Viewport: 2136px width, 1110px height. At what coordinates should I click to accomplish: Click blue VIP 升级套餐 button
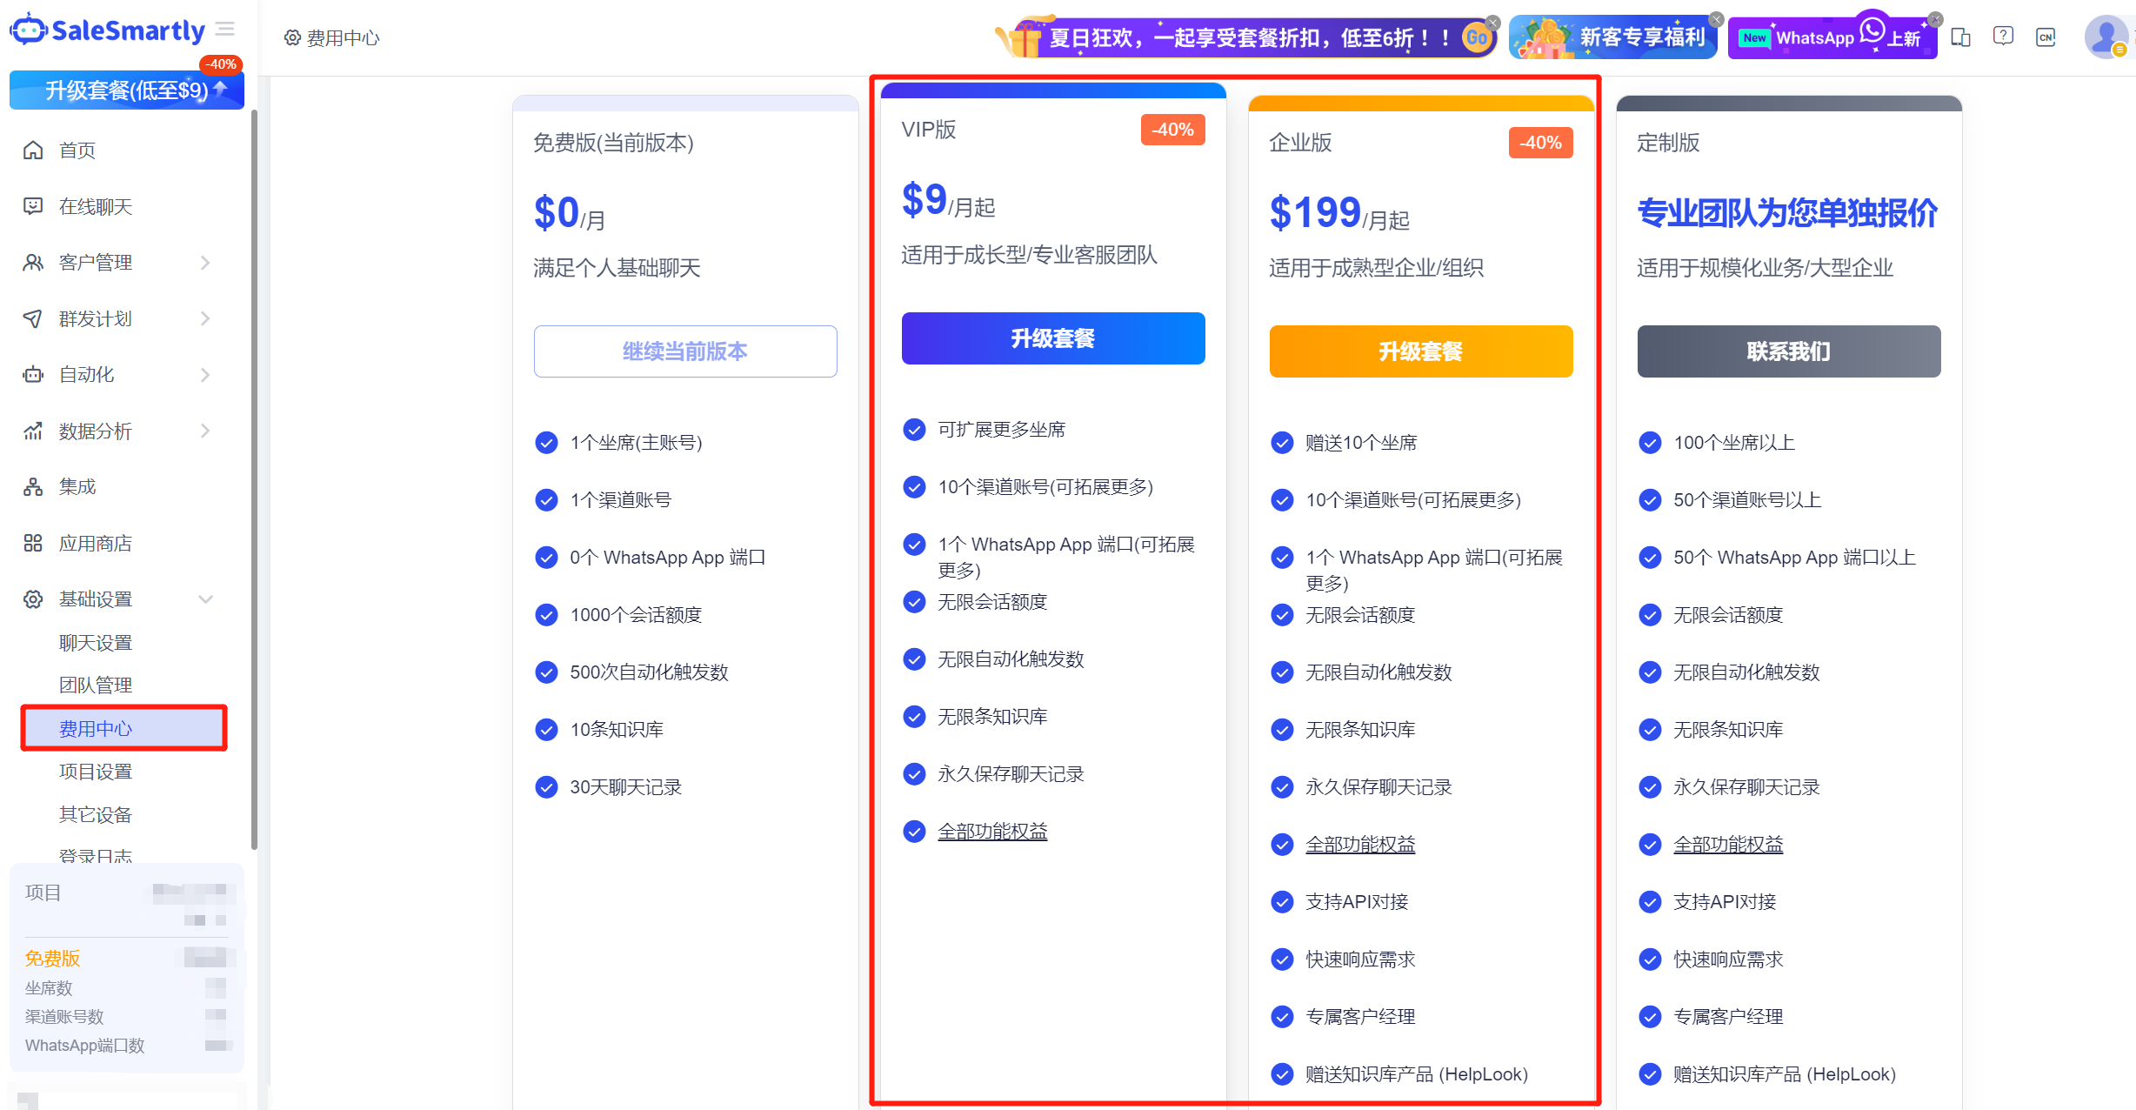point(1052,338)
